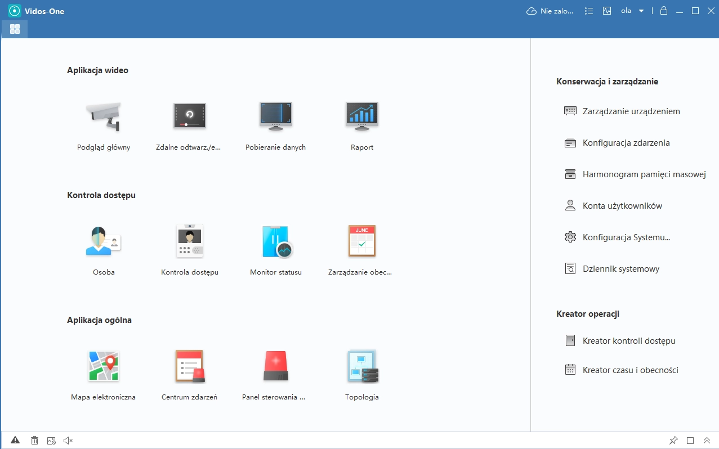Open Zarządzanie obec... calendar icon
Screen dimensions: 719x449
[x=362, y=241]
